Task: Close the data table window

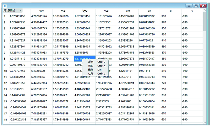Action: 204,5
